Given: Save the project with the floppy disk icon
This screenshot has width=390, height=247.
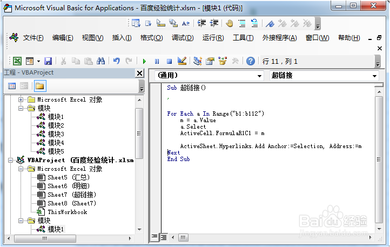Looking at the screenshot, I should coord(48,61).
